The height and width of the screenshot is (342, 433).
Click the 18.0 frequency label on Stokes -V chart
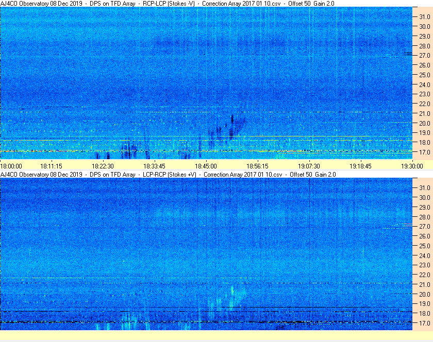[425, 143]
